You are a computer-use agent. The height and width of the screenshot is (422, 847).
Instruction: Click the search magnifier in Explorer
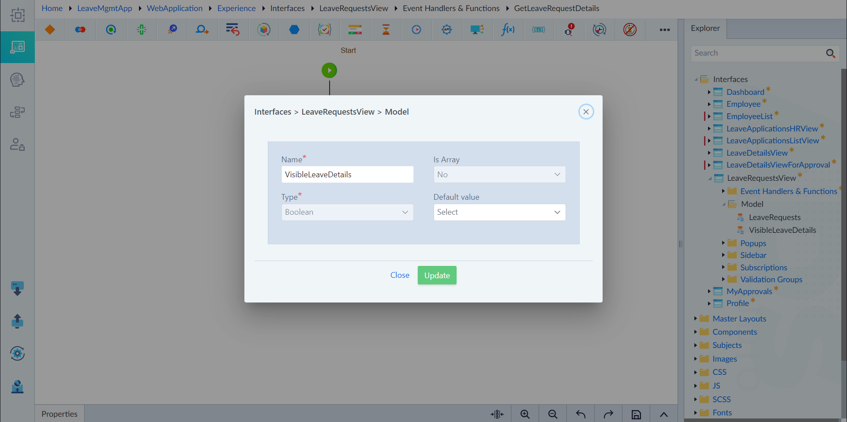pyautogui.click(x=831, y=53)
